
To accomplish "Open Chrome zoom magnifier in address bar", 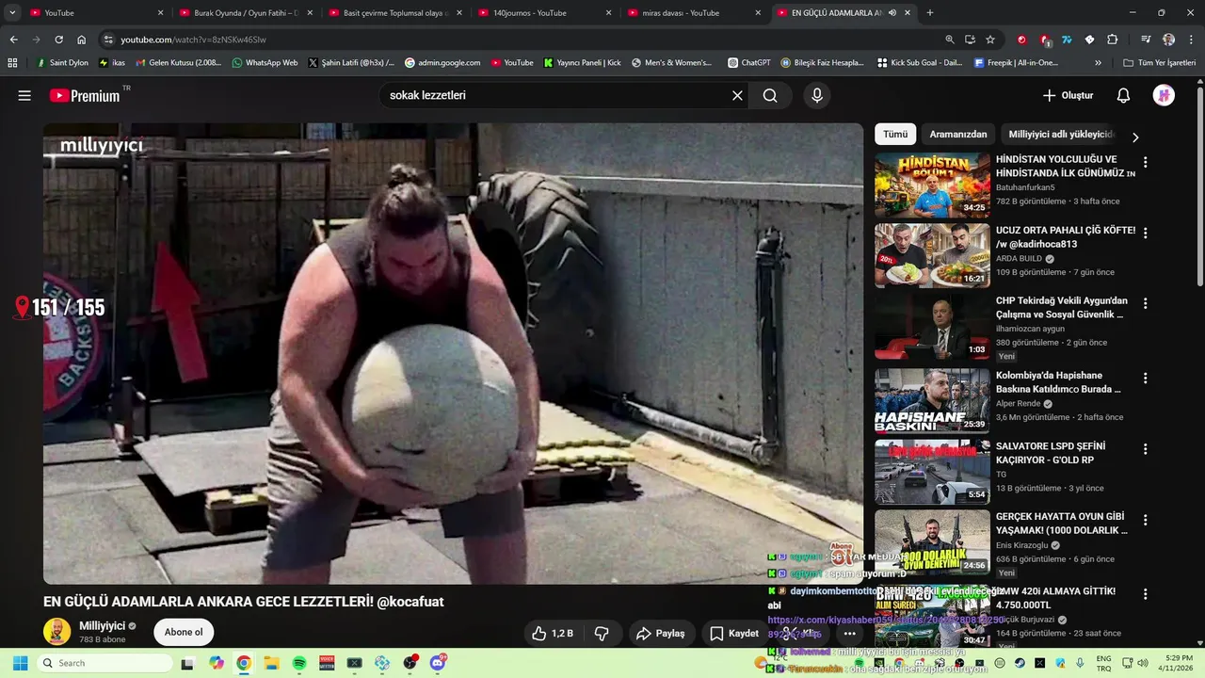I will click(950, 40).
